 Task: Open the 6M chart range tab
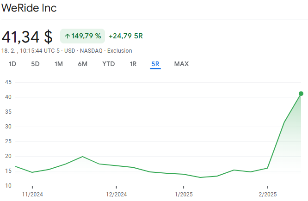(x=82, y=64)
